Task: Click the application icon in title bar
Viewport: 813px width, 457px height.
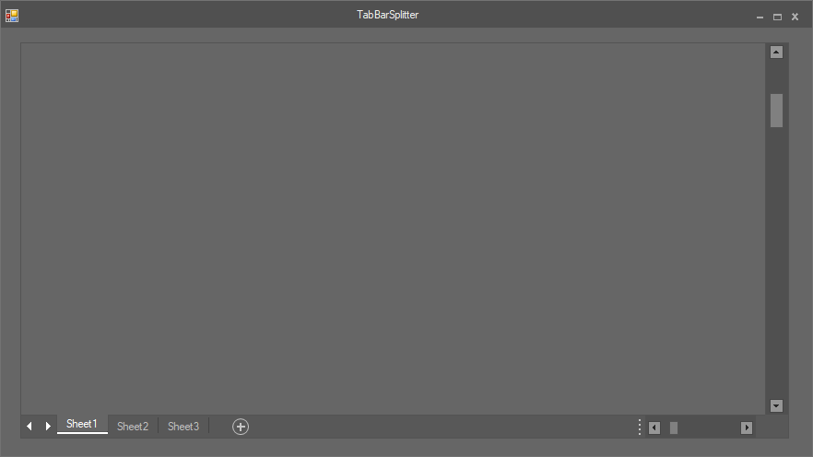Action: [x=12, y=16]
